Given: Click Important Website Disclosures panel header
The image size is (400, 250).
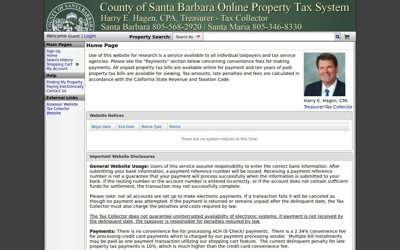Looking at the screenshot, I should [x=219, y=157].
